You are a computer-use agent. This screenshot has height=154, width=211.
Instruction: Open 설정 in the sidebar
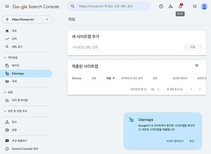26,130
